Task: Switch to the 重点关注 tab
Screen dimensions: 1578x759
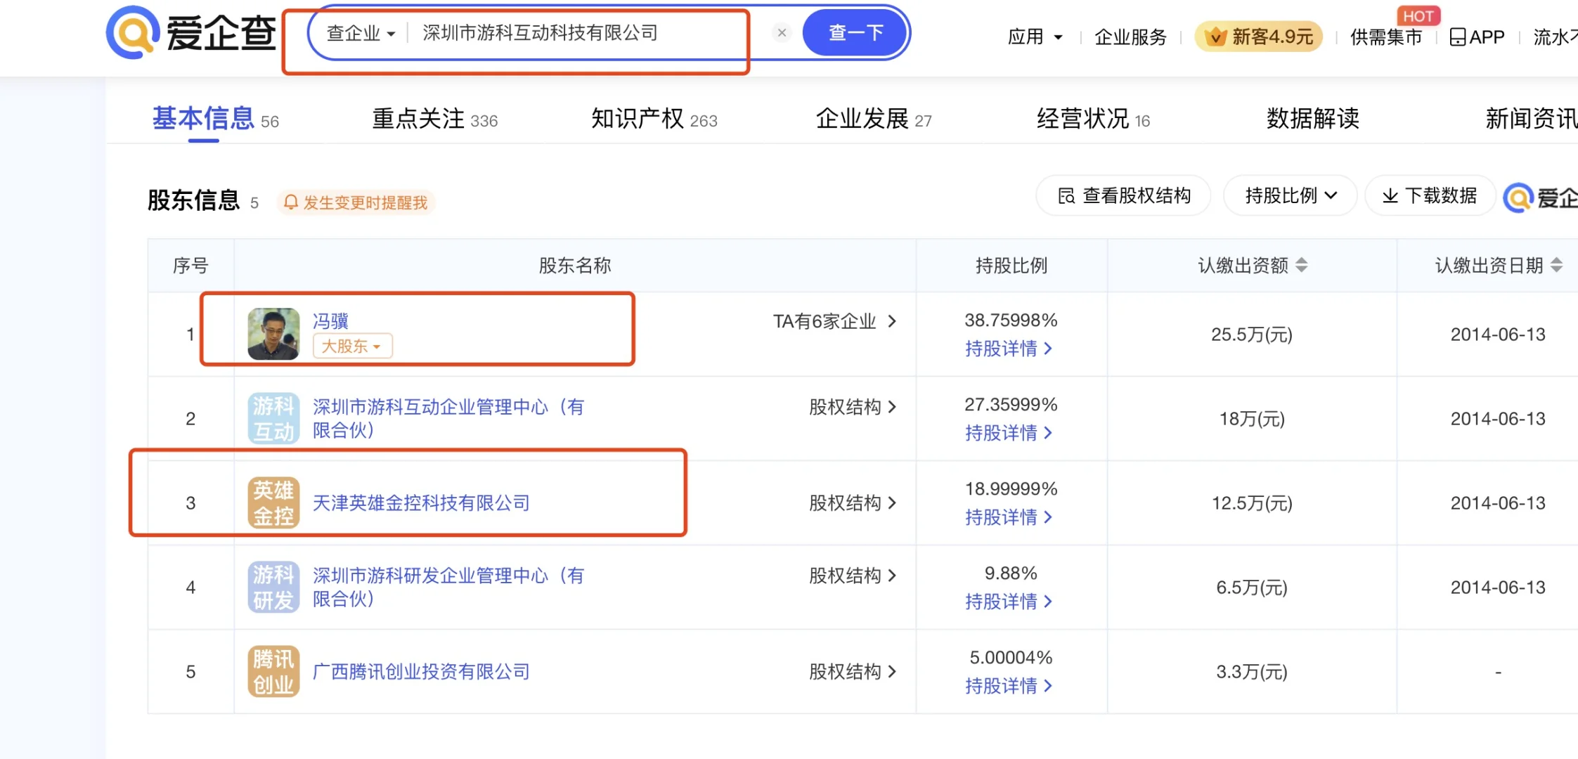Action: pos(434,119)
